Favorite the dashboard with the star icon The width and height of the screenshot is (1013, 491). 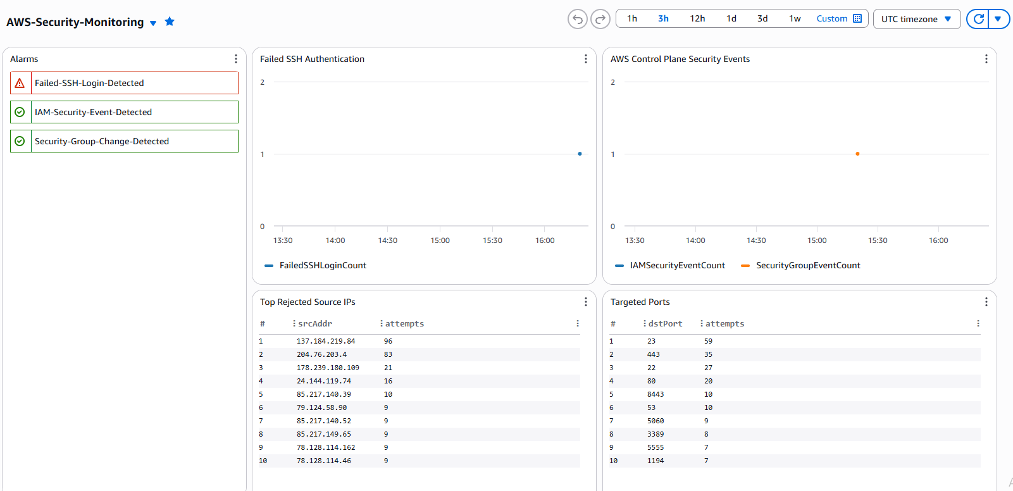point(170,22)
